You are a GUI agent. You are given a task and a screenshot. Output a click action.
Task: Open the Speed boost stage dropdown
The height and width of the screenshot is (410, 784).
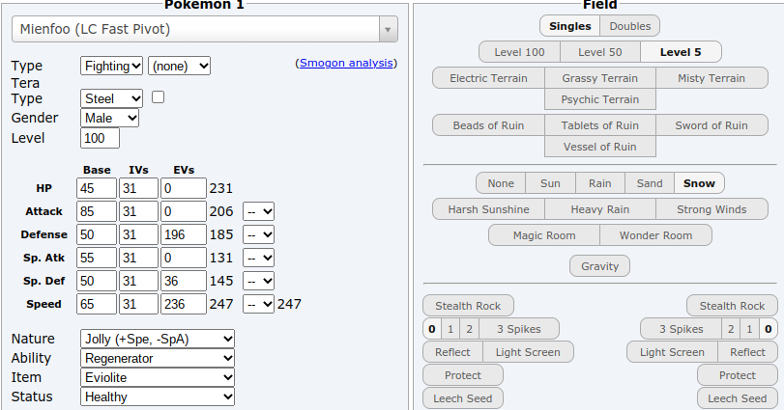[x=258, y=304]
